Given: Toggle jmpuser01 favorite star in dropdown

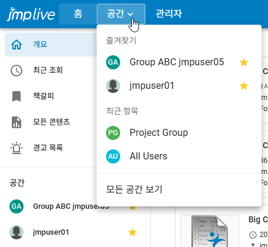Looking at the screenshot, I should pyautogui.click(x=244, y=86).
